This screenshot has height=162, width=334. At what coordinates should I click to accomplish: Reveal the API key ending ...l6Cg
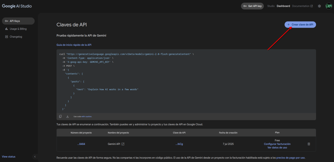179,144
